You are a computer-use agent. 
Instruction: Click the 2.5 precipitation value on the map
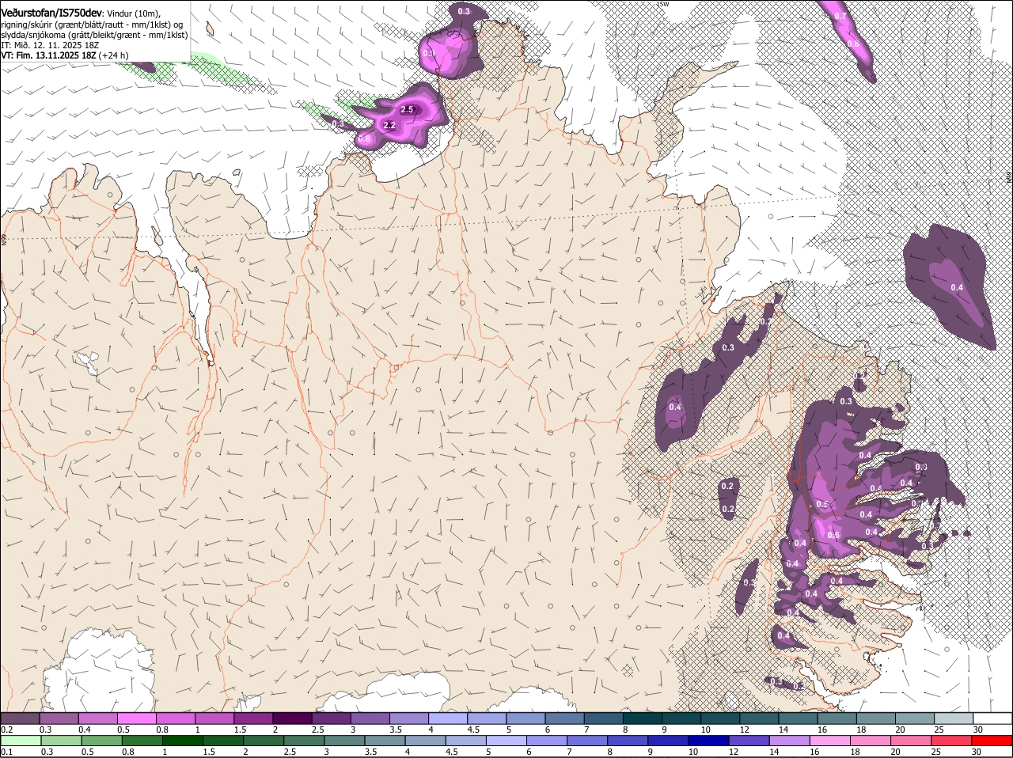[408, 110]
